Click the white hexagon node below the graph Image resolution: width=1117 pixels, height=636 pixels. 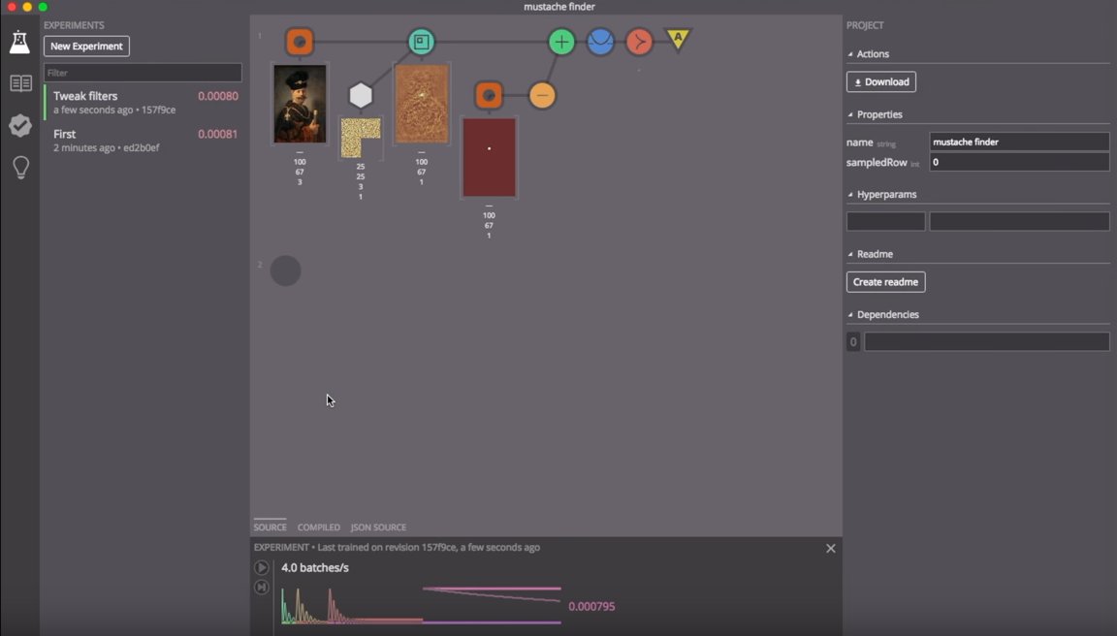tap(361, 95)
